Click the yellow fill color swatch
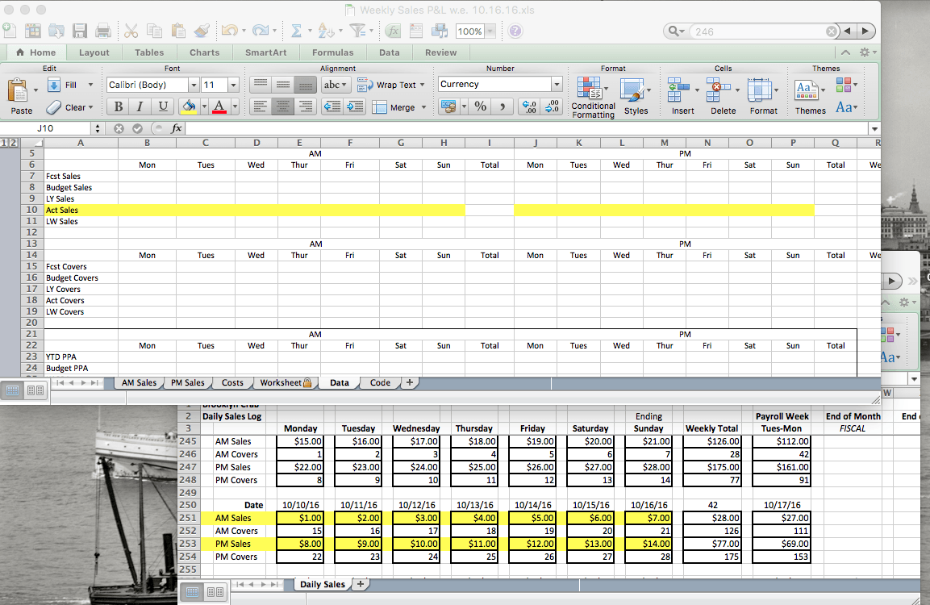 coord(189,106)
